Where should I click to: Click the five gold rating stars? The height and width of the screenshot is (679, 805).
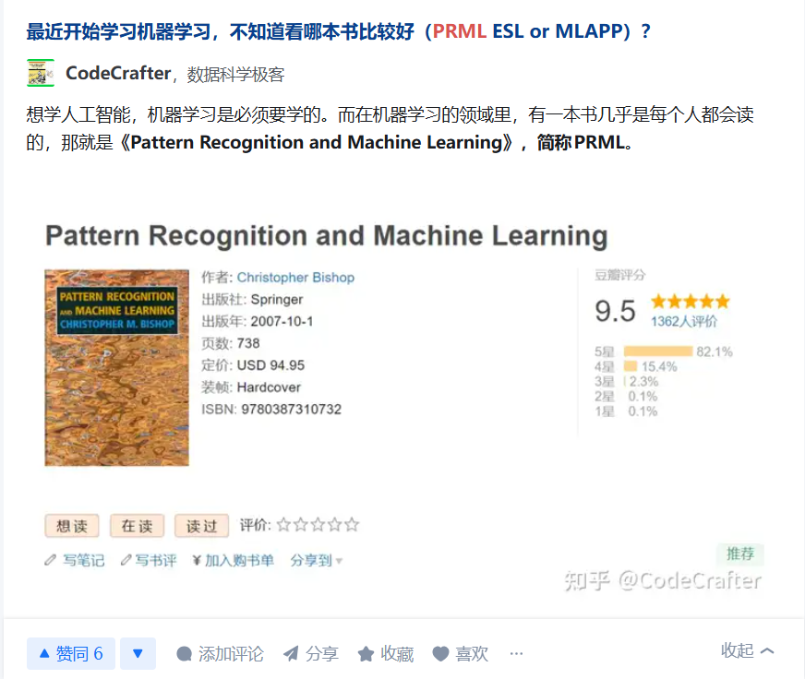coord(690,302)
